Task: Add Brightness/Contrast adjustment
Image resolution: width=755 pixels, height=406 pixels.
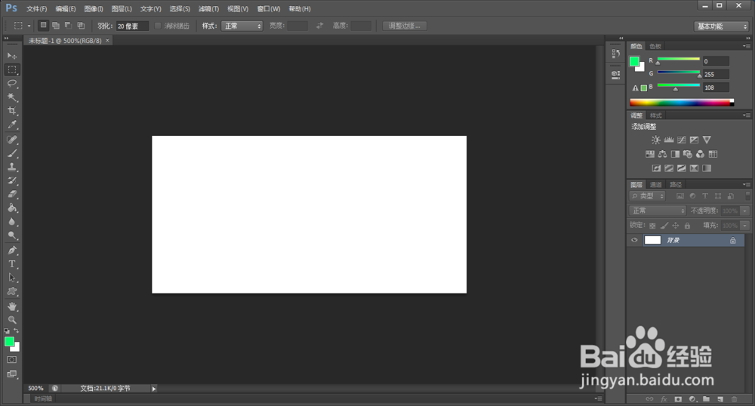Action: [656, 140]
